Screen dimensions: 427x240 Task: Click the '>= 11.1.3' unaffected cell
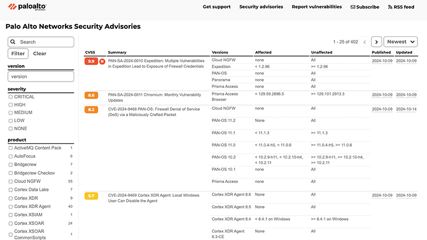pos(319,133)
